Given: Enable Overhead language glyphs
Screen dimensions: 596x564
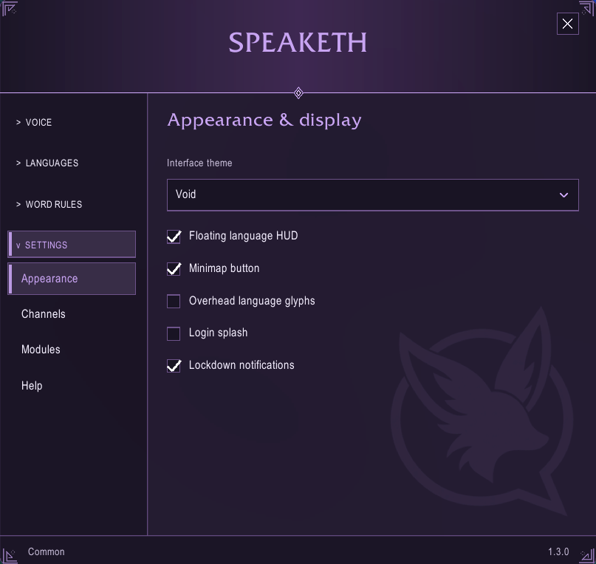Looking at the screenshot, I should 174,301.
